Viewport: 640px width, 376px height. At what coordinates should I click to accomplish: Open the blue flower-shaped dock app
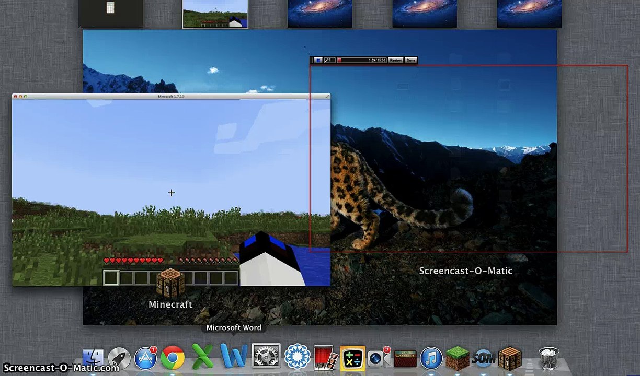(298, 357)
